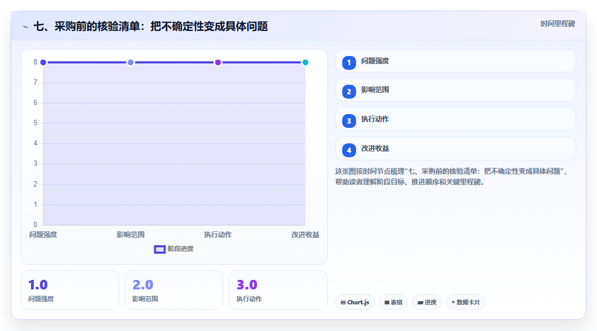Click the Chart.js tag

pyautogui.click(x=355, y=302)
